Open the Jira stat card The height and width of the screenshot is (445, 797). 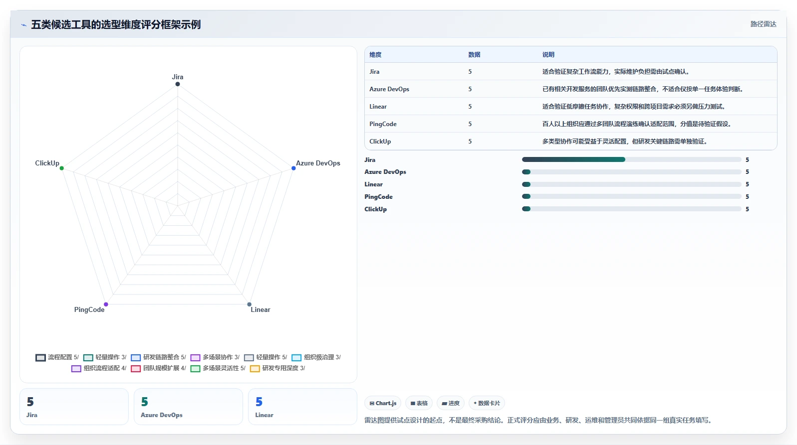click(x=74, y=407)
